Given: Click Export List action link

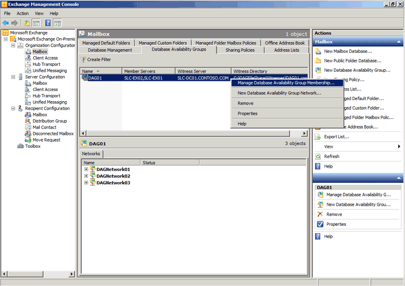Looking at the screenshot, I should 336,137.
